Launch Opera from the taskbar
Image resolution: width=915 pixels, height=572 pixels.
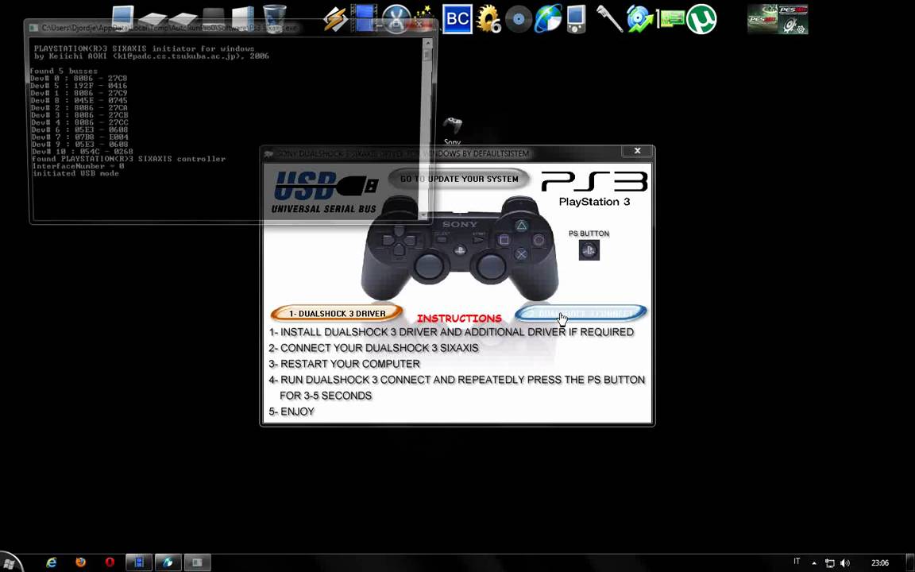[x=110, y=562]
